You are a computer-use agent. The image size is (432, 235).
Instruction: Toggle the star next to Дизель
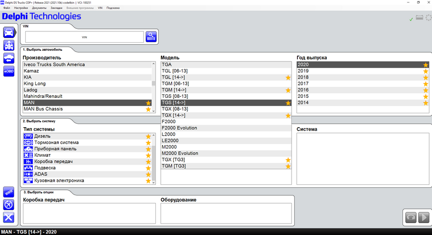coord(148,136)
